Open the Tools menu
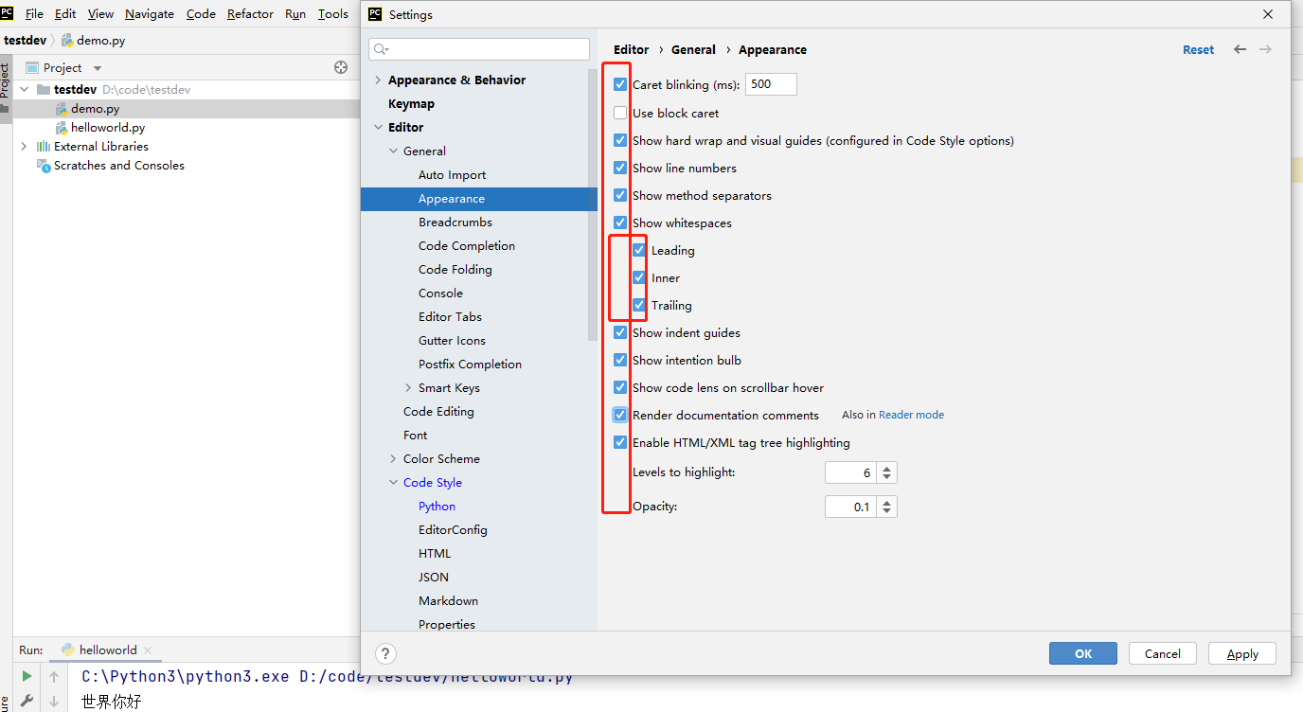The height and width of the screenshot is (712, 1303). tap(332, 14)
